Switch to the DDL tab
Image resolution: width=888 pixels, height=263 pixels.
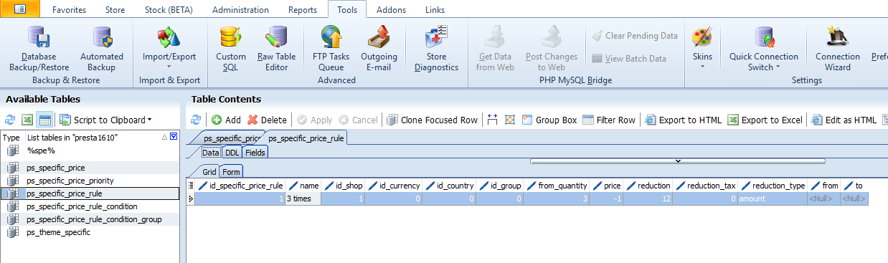(x=232, y=153)
